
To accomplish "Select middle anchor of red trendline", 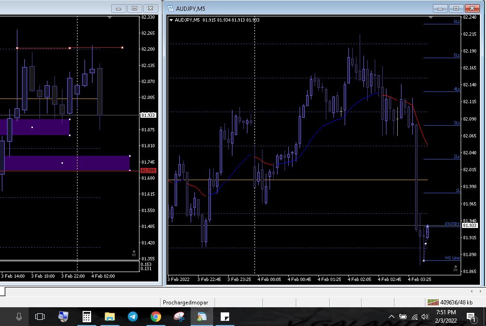I will (x=70, y=48).
